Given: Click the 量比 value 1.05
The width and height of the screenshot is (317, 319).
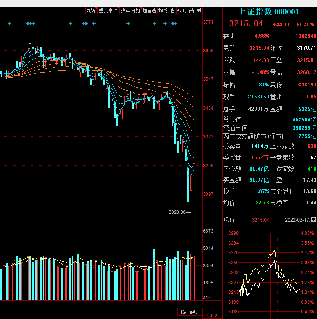Looking at the screenshot, I should 311,97.
